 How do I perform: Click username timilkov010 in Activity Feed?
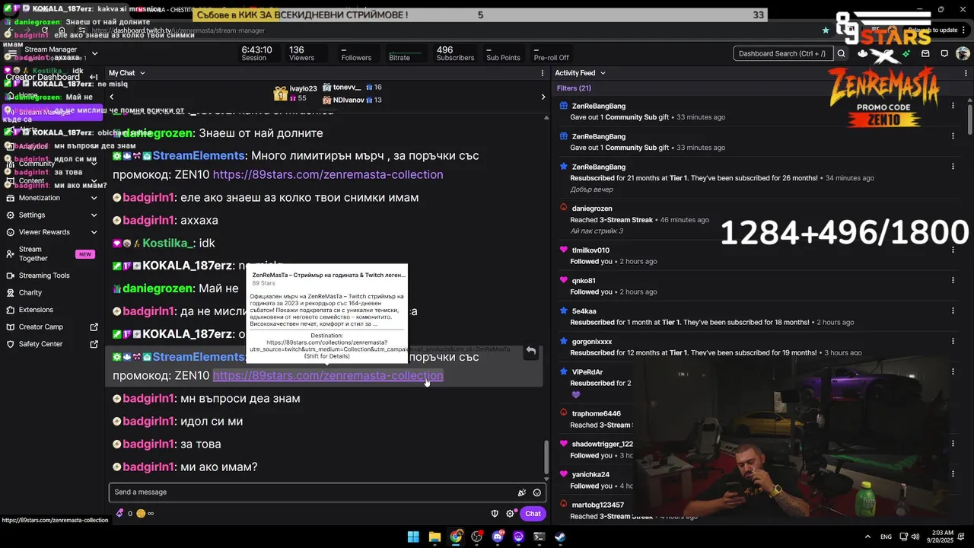pyautogui.click(x=590, y=250)
